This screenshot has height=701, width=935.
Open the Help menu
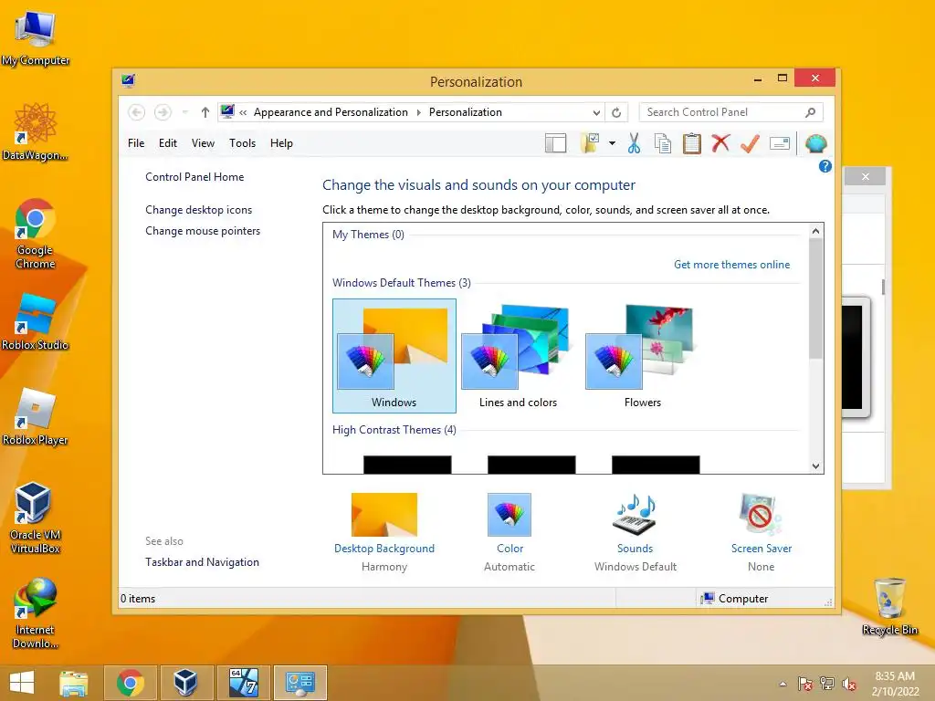(x=281, y=143)
